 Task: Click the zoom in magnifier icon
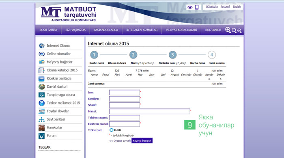pyautogui.click(x=228, y=30)
